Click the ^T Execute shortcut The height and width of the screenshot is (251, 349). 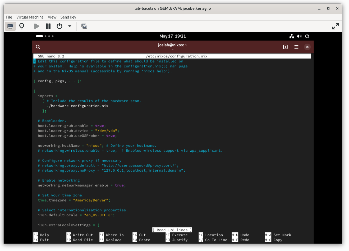click(177, 235)
